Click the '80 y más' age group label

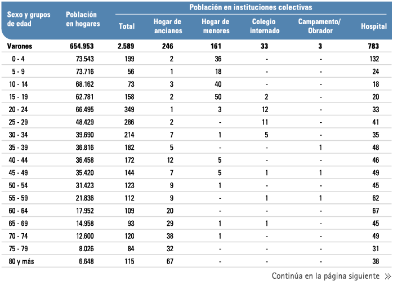pos(21,261)
